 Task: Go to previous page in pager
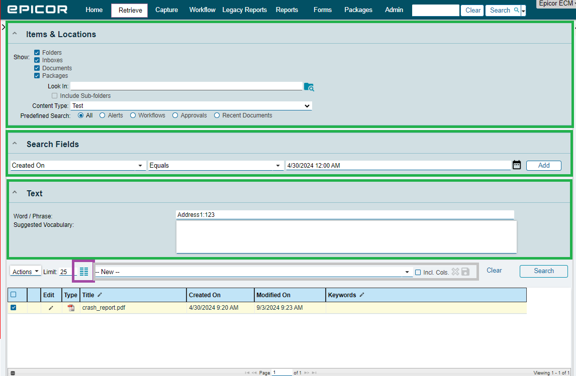pyautogui.click(x=254, y=372)
